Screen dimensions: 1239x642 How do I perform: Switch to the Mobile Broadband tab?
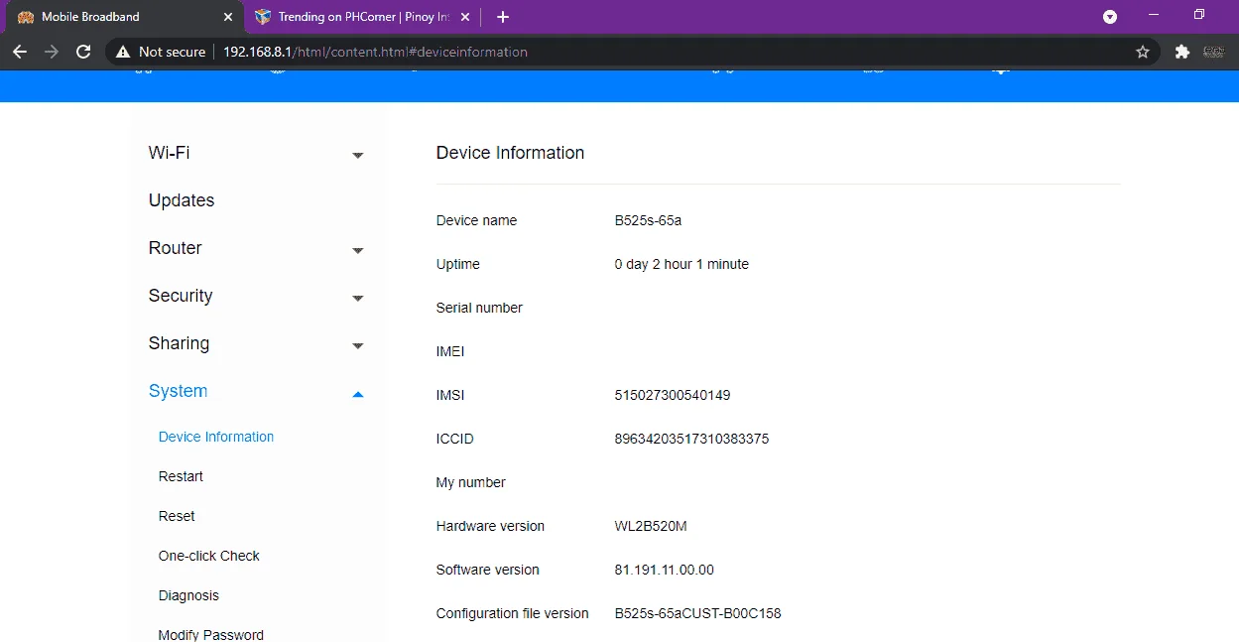pyautogui.click(x=124, y=17)
